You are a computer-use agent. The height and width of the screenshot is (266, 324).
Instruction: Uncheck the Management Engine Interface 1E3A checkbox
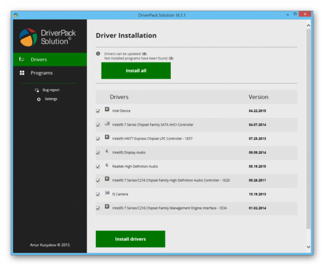click(x=98, y=208)
